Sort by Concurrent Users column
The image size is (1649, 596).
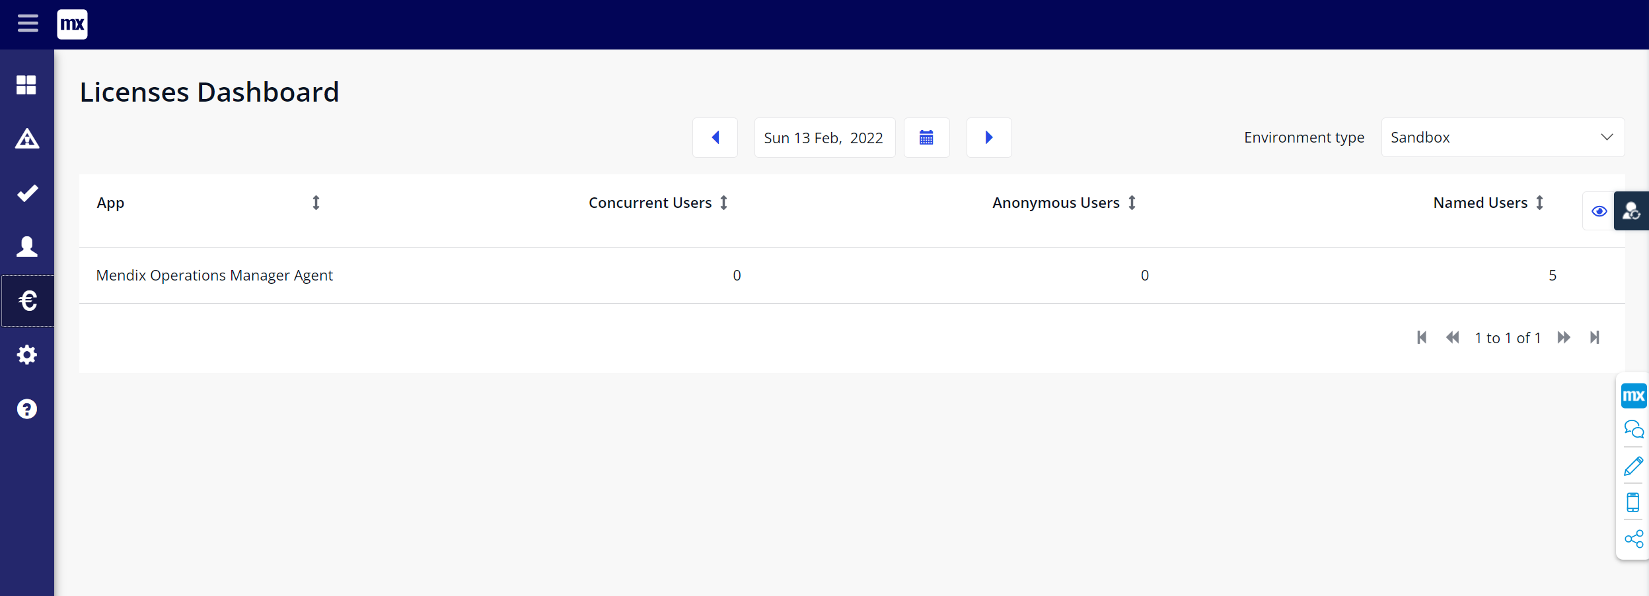[723, 203]
